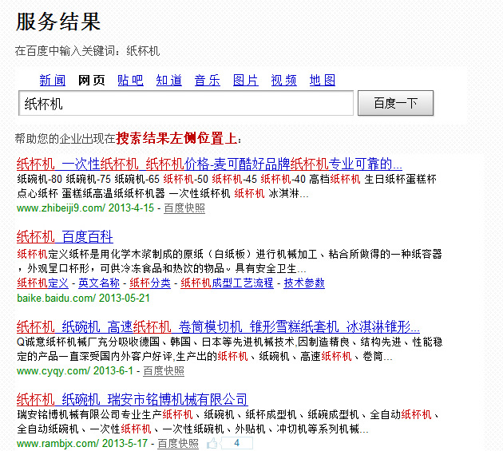Viewport: 503px width, 451px height.
Task: Click the red 搜索结果左侧位置上 text
Action: (176, 138)
